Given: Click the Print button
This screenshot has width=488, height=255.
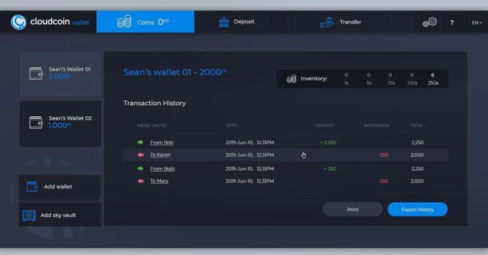Looking at the screenshot, I should click(x=353, y=210).
